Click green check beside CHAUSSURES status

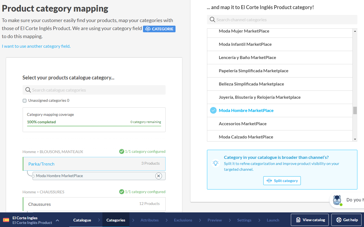pos(121,192)
